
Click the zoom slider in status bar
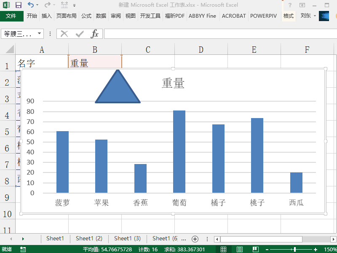pyautogui.click(x=294, y=250)
